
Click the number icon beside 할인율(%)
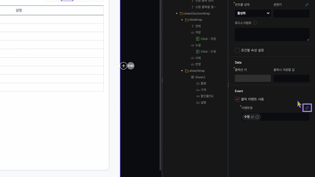coord(198,96)
